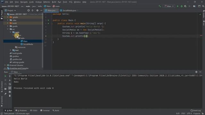Open the Structure tool window side tab
Screen dimensions: 205x115
pos(2,87)
